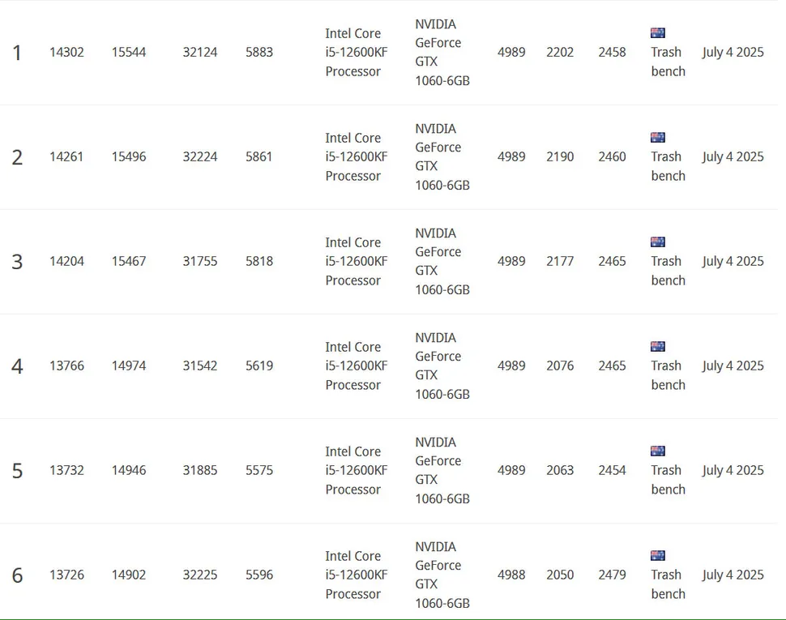The width and height of the screenshot is (786, 620).
Task: Click NVIDIA GeForce GTX 1060-6GB in rank 5 row
Action: coord(442,471)
